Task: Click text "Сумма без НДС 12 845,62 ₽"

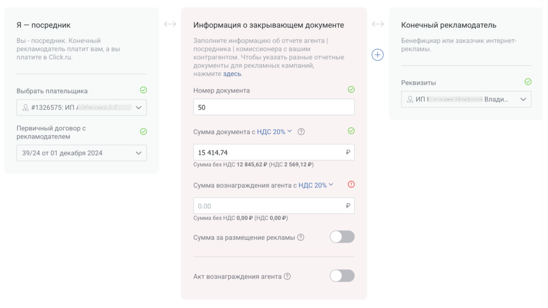Action: click(x=230, y=165)
